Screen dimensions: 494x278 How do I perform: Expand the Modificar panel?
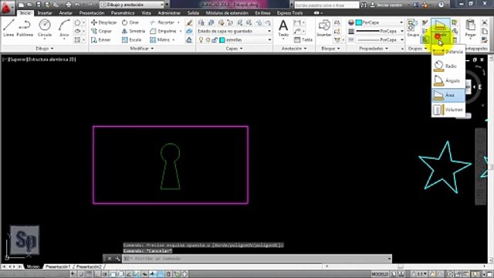pos(142,49)
